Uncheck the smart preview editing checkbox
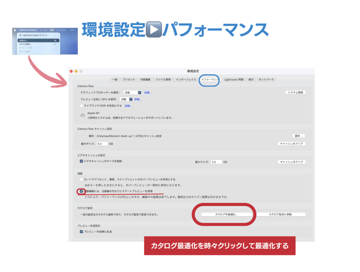Image resolution: width=360 pixels, height=272 pixels. click(x=81, y=191)
